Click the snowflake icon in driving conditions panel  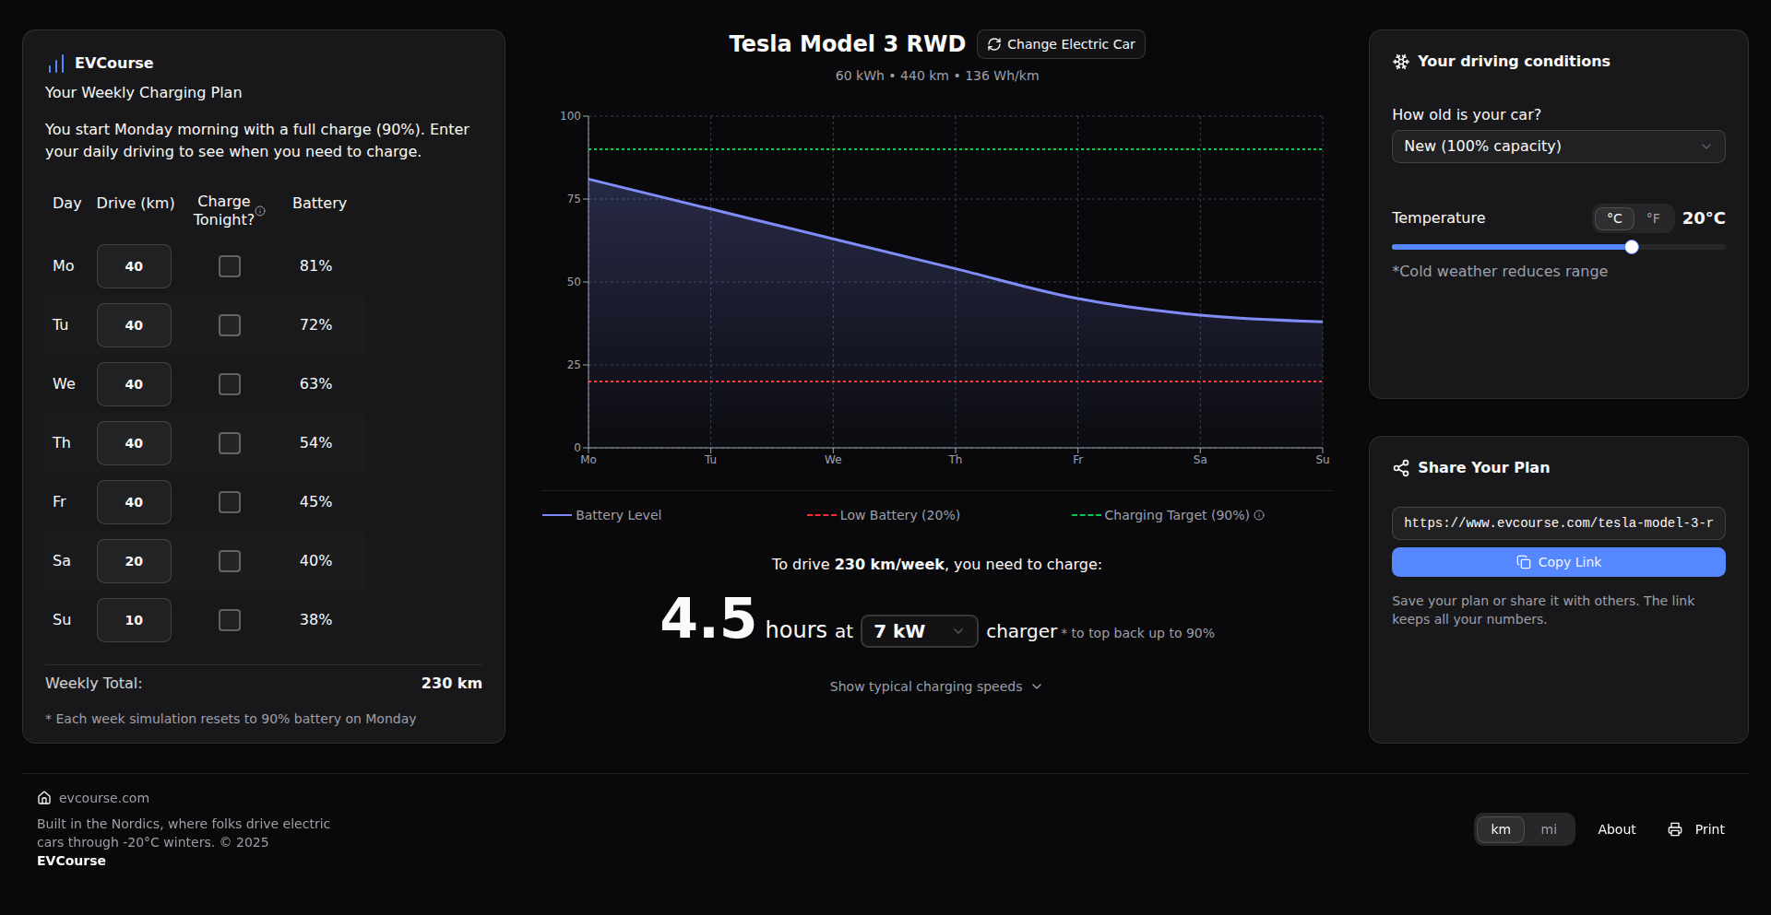1400,61
